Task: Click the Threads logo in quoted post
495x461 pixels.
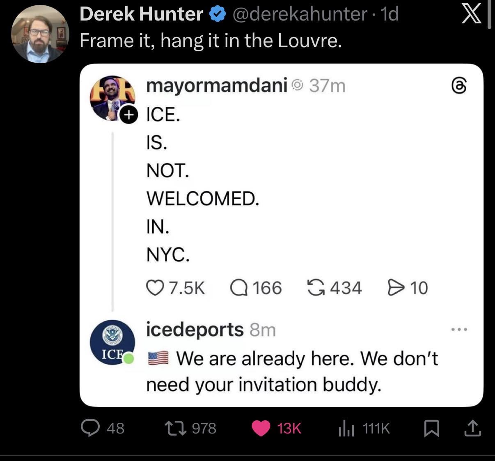Action: pos(459,86)
